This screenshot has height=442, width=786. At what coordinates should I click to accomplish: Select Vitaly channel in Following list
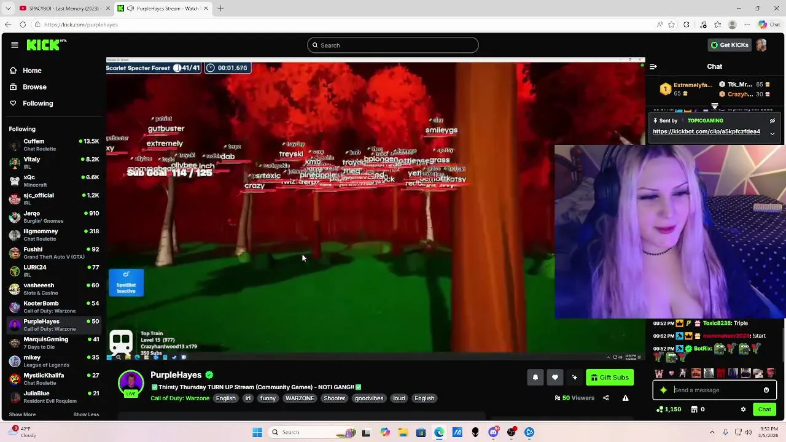[x=54, y=163]
